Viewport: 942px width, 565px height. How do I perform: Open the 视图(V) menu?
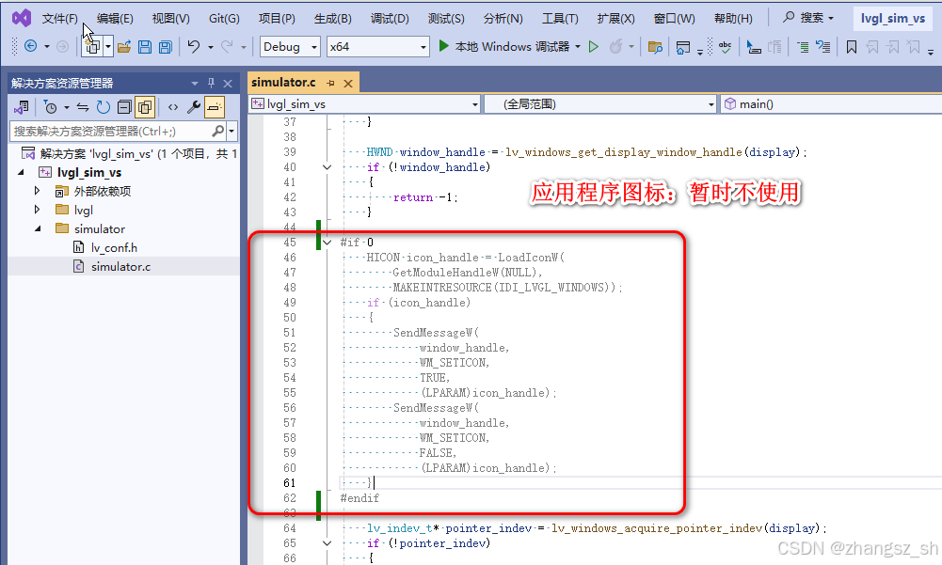tap(170, 19)
